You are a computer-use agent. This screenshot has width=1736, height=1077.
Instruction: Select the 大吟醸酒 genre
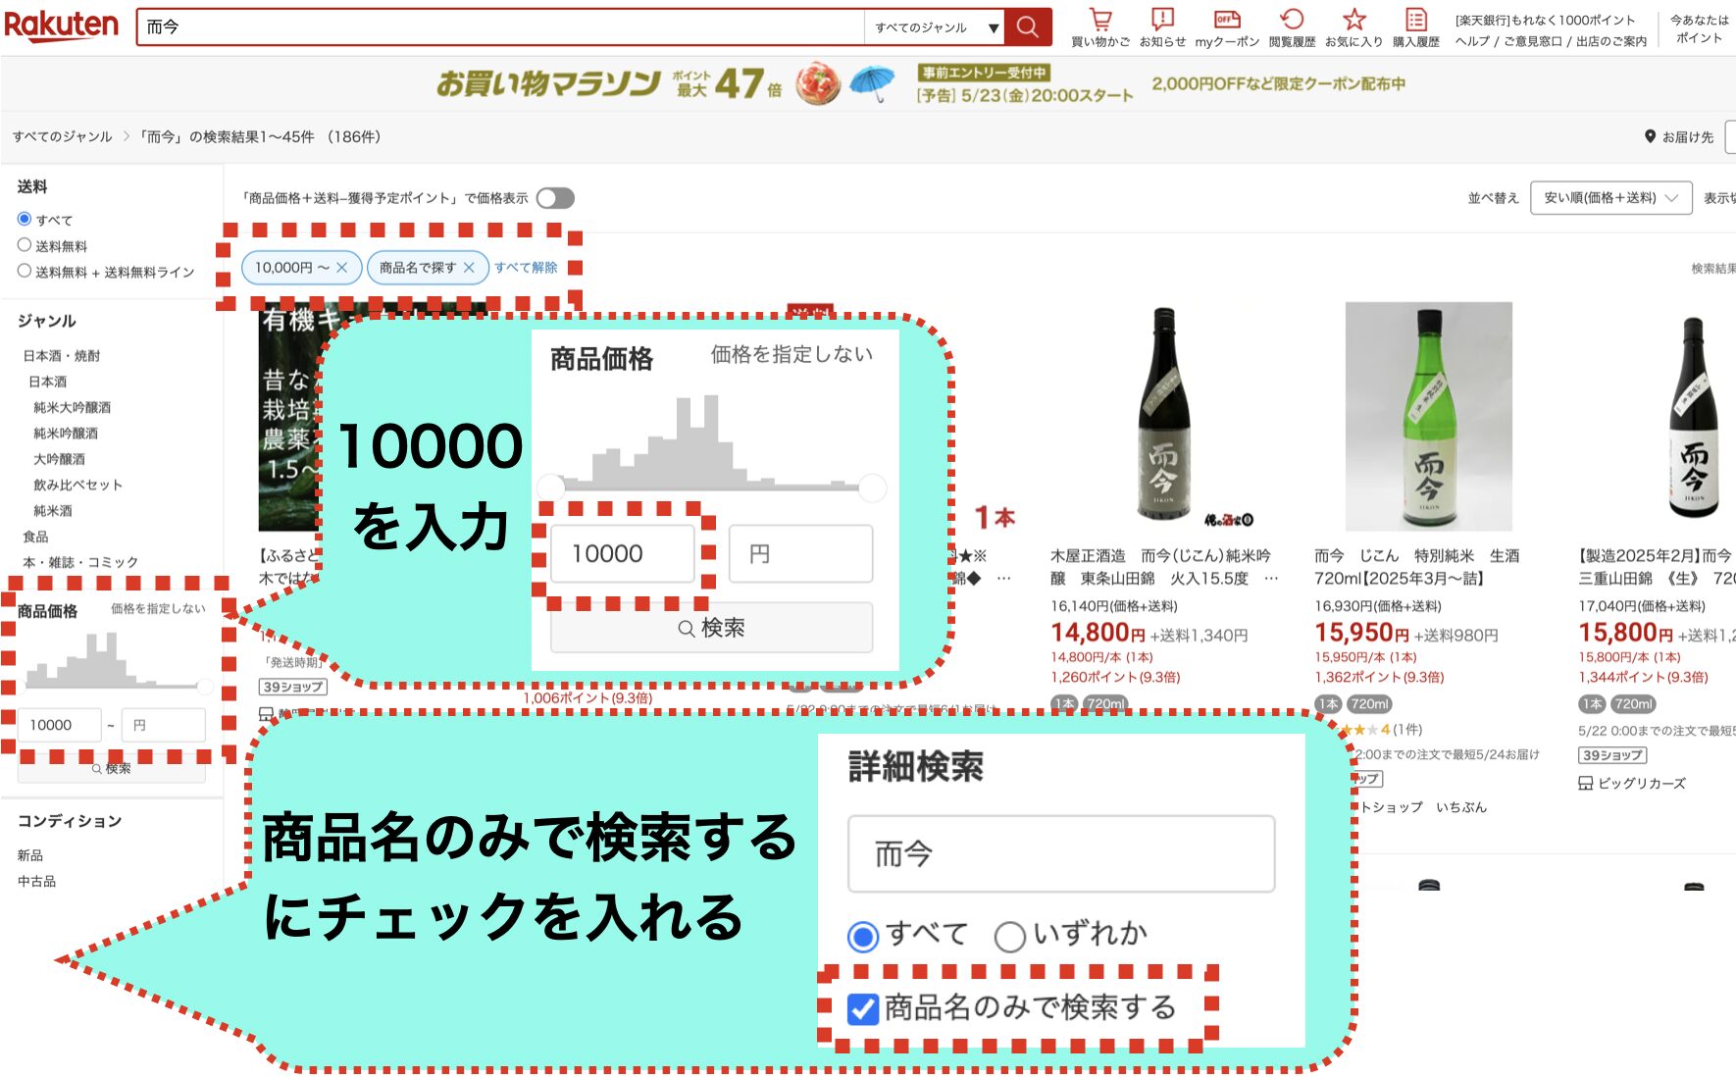(59, 458)
